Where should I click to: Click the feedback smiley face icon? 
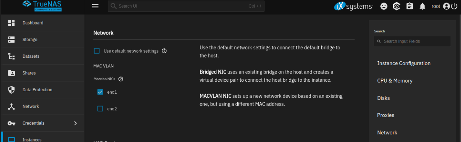coord(384,6)
